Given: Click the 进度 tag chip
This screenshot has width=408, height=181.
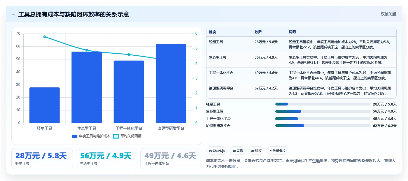Looking at the screenshot, I should [256, 151].
